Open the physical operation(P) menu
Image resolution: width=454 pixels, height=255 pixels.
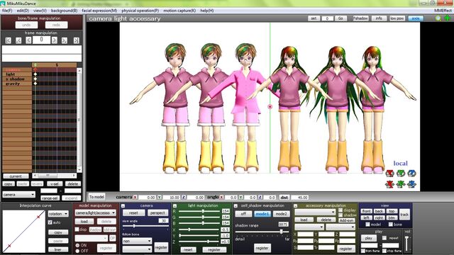[140, 11]
